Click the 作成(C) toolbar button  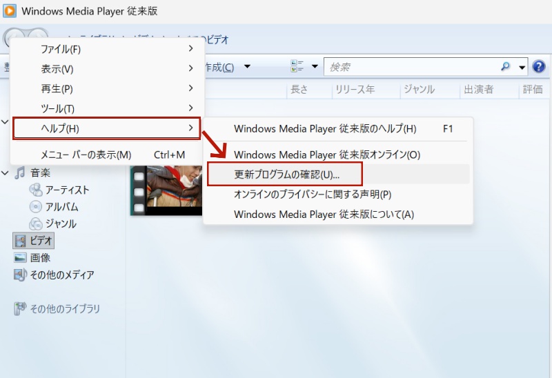click(x=219, y=67)
